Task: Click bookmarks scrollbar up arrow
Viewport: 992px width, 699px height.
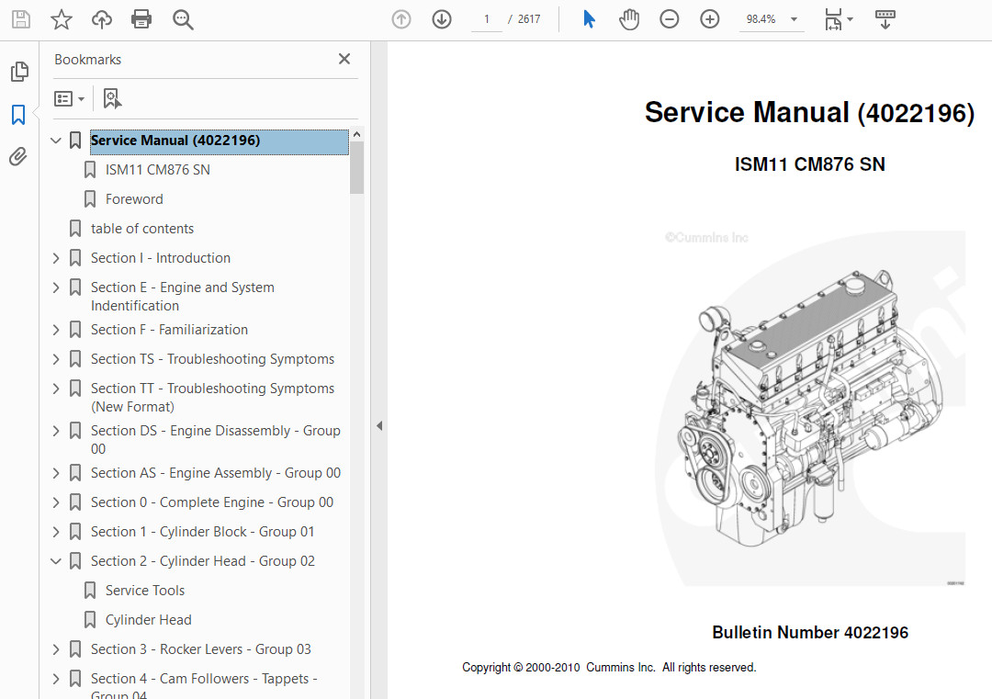Action: (x=356, y=135)
